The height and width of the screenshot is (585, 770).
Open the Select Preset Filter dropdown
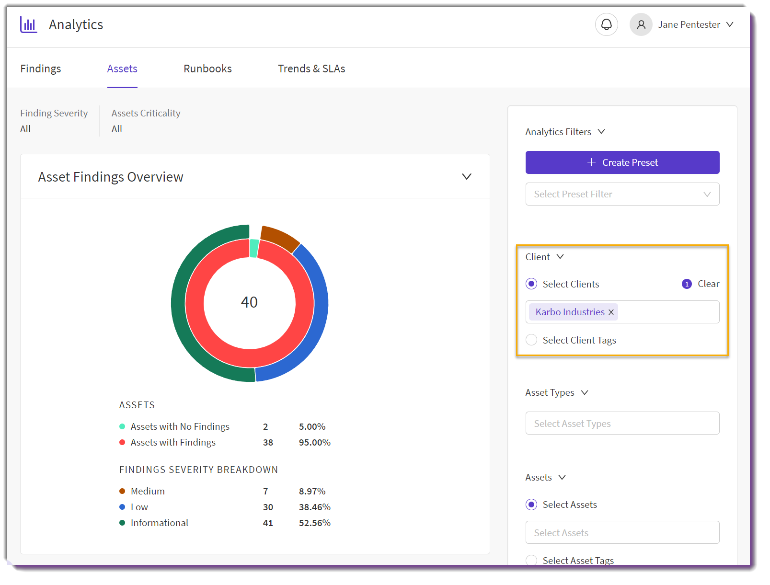point(622,194)
